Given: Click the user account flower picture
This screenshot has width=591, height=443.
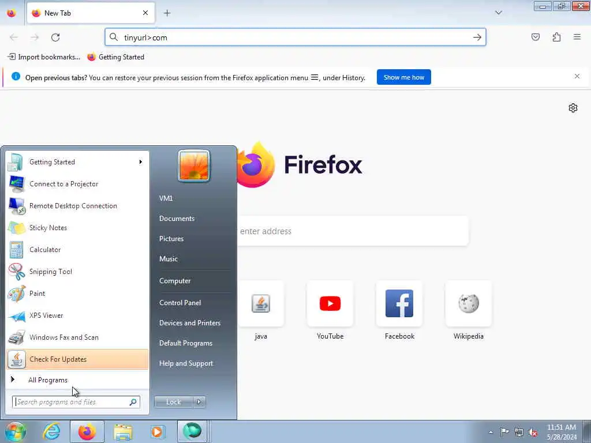Looking at the screenshot, I should (x=194, y=166).
